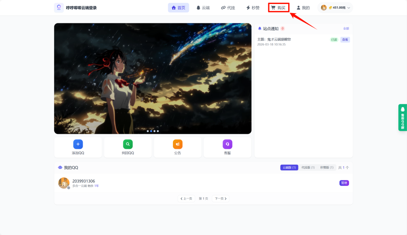Select the fourth carousel dot
The height and width of the screenshot is (235, 407).
pos(158,131)
